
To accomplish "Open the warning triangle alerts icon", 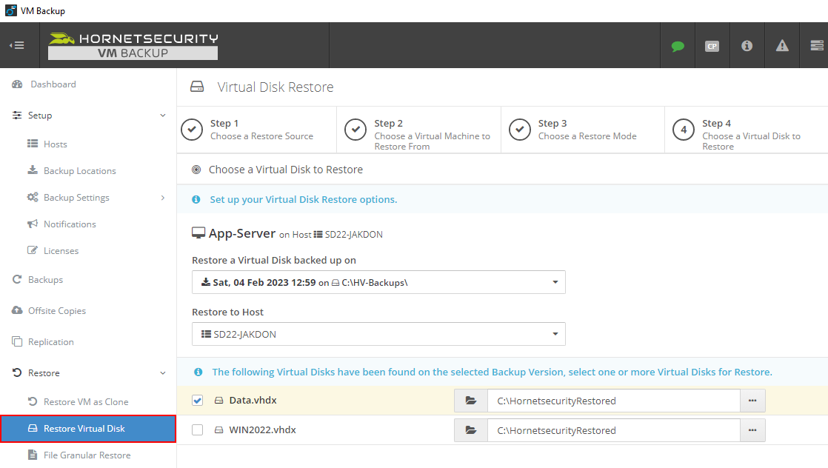I will pyautogui.click(x=782, y=46).
